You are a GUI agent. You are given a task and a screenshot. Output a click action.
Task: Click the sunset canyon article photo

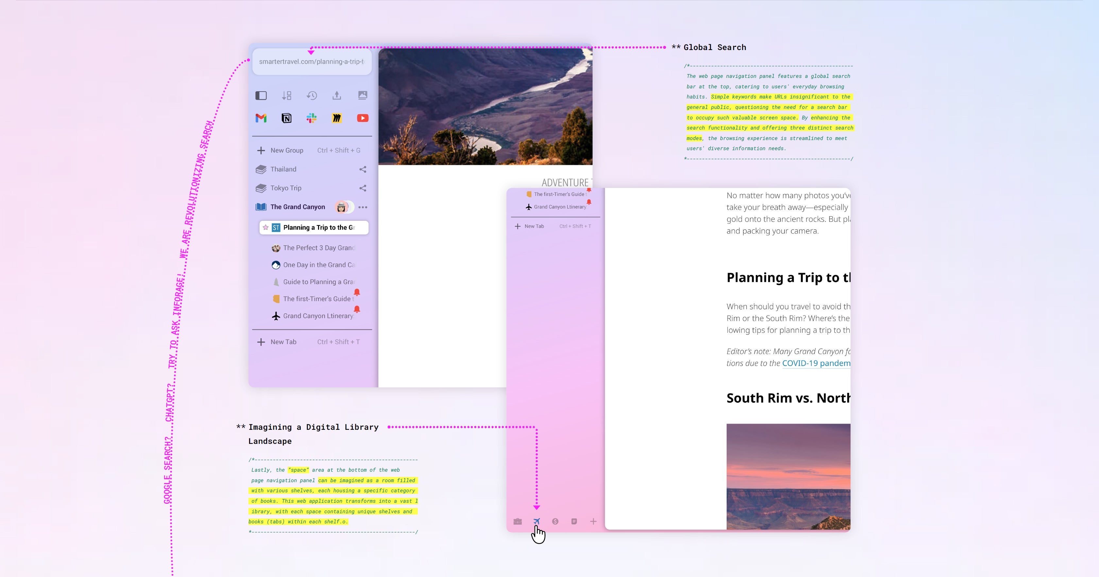tap(788, 477)
